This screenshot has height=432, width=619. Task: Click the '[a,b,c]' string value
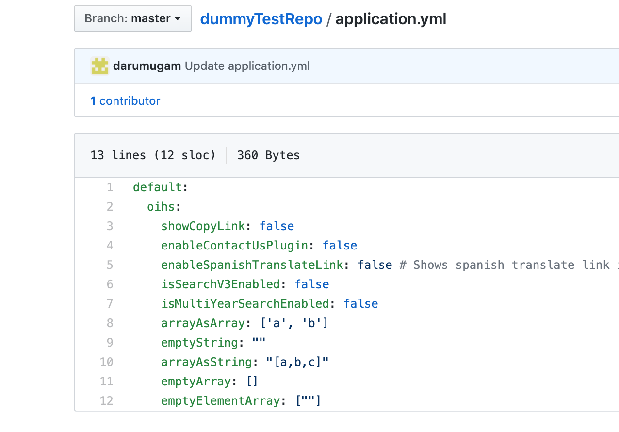click(298, 362)
